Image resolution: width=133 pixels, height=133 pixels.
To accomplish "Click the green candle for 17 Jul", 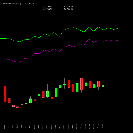I will [31, 101].
